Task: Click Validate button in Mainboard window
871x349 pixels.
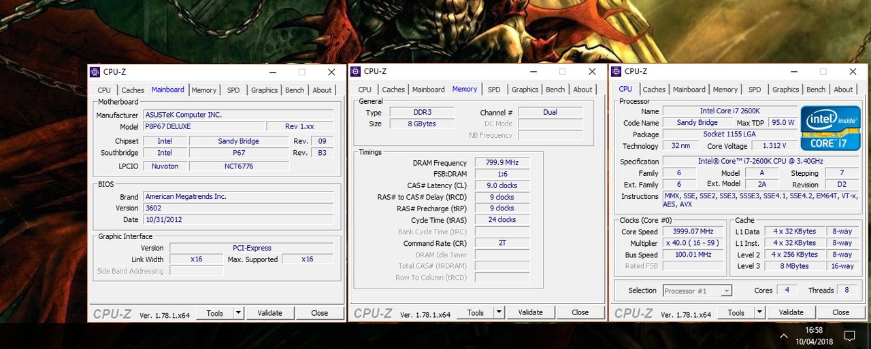Action: (269, 313)
